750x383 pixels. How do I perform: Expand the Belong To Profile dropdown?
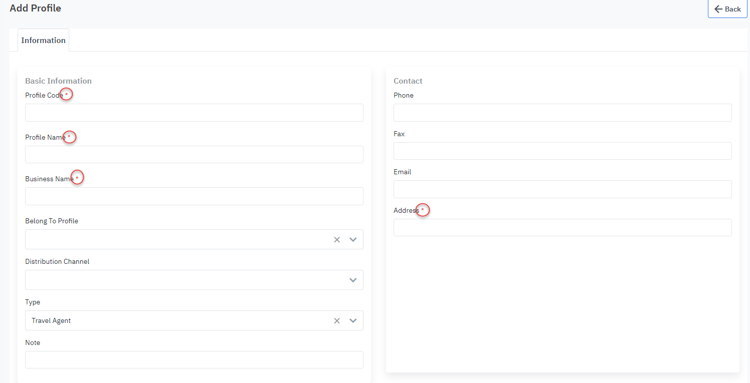353,240
